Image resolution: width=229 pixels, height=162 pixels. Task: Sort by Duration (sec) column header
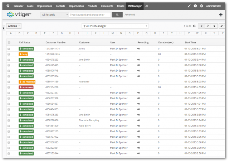point(166,42)
